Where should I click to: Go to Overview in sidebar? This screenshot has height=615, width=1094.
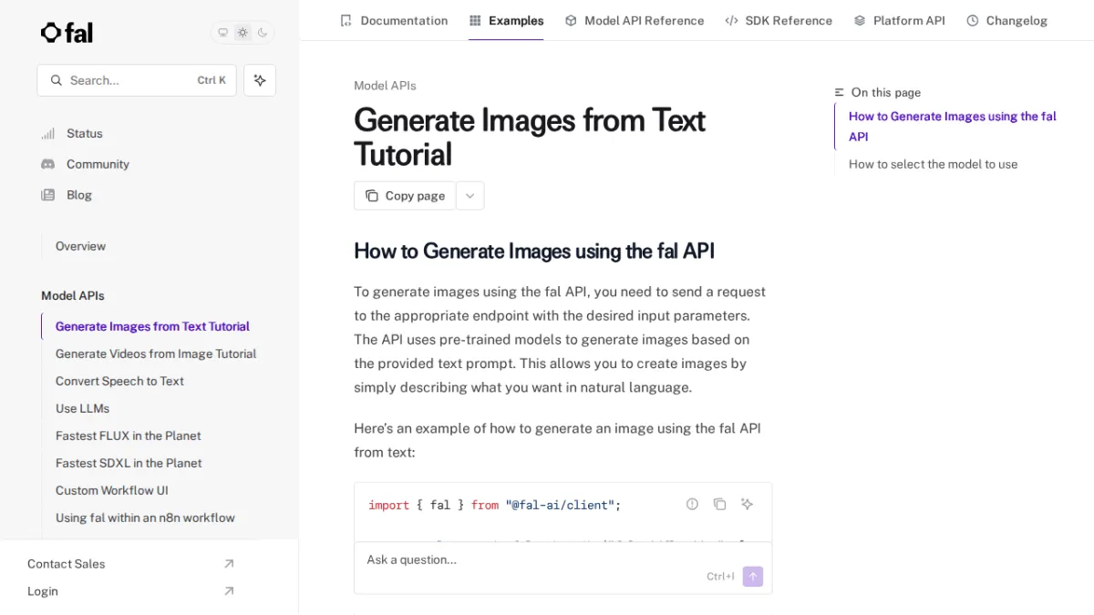tap(80, 246)
